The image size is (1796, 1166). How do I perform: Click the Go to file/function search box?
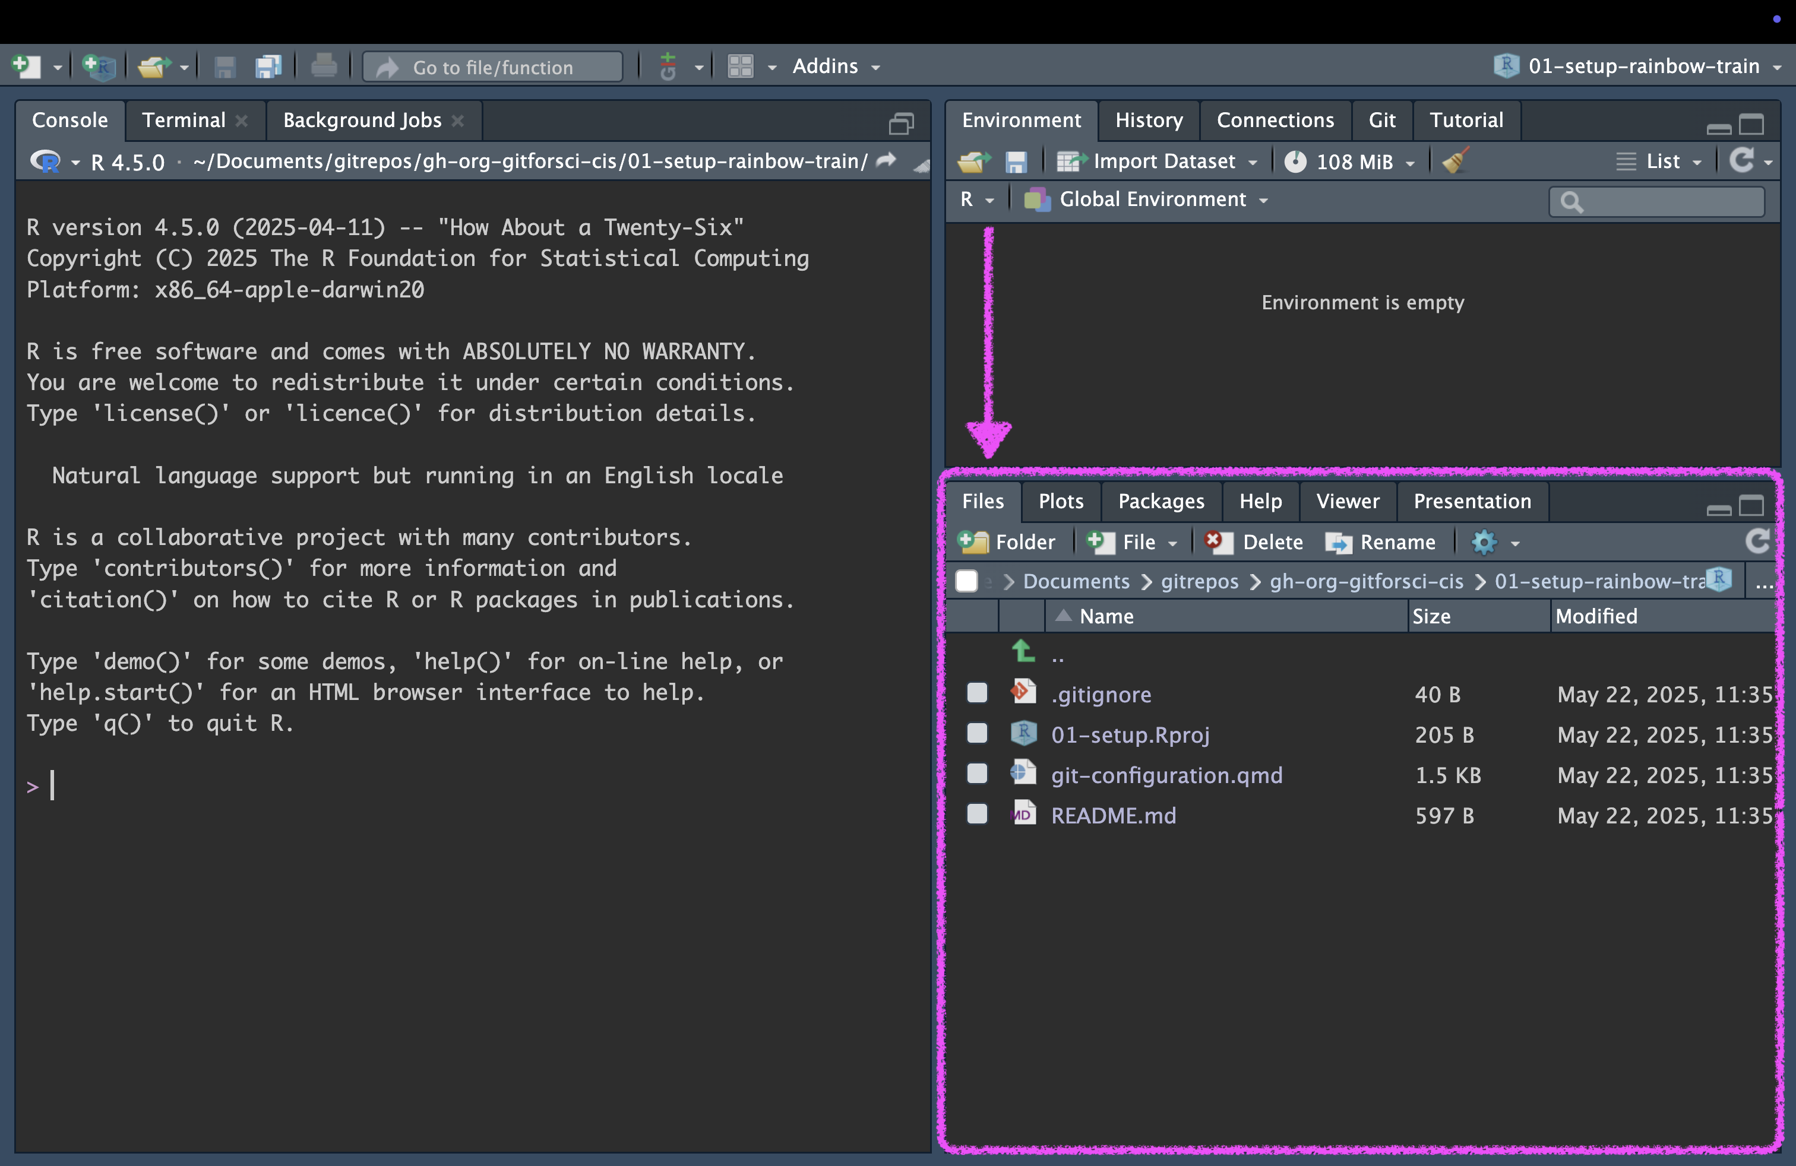(492, 67)
